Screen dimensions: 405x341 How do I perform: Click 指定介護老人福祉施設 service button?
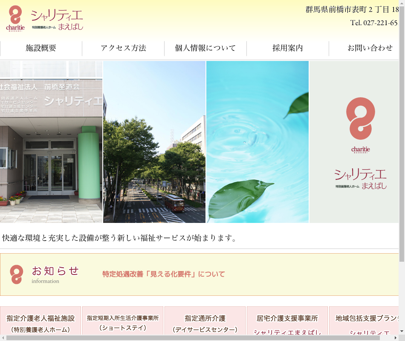(x=41, y=323)
